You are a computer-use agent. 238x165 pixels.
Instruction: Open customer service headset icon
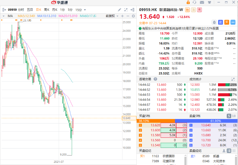pyautogui.click(x=195, y=2)
